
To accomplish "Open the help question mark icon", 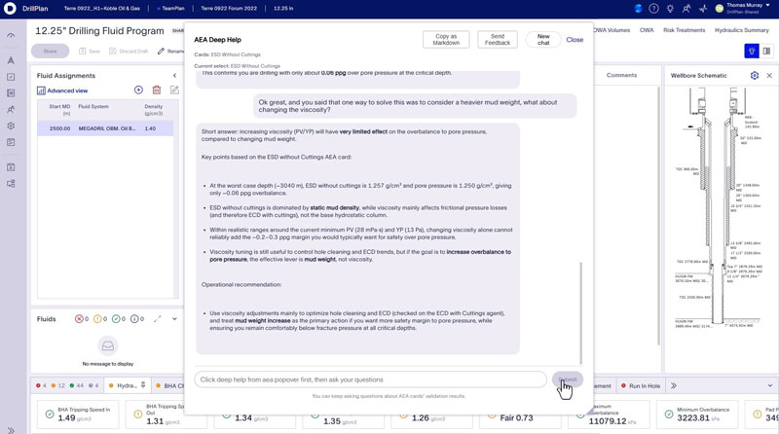I will 653,9.
